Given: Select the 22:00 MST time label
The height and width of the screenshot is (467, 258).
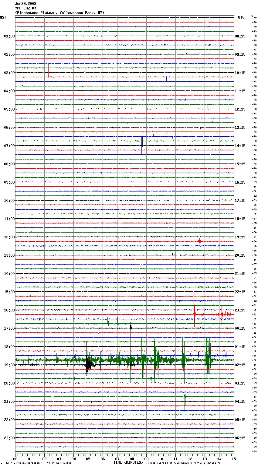Looking at the screenshot, I should [9, 420].
